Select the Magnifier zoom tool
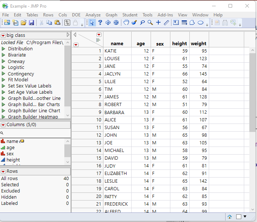The width and height of the screenshot is (257, 222). pos(150,23)
